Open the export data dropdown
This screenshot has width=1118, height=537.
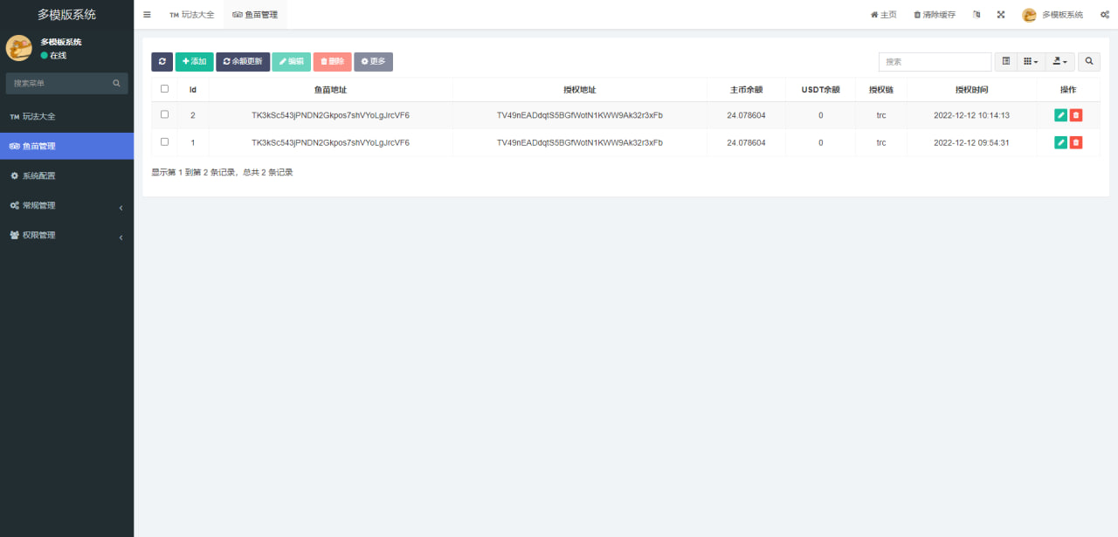1060,62
